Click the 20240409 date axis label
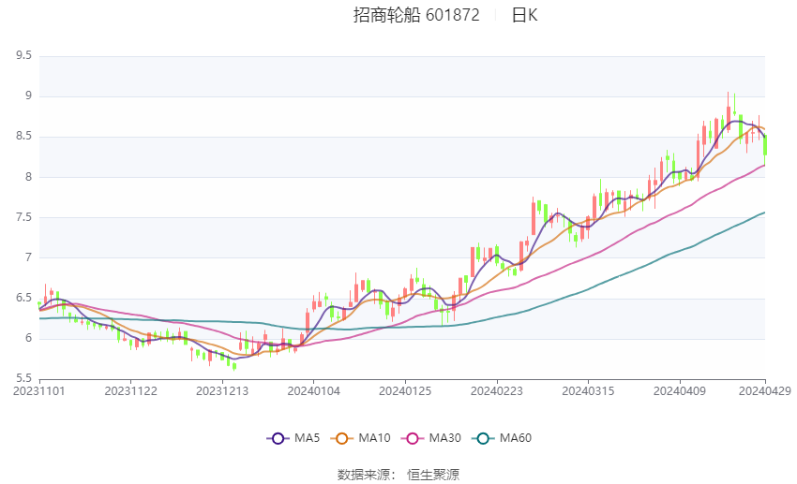 click(680, 391)
